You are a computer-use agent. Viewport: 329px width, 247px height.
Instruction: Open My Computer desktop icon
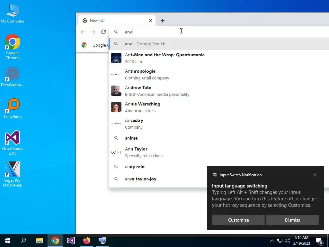(13, 14)
